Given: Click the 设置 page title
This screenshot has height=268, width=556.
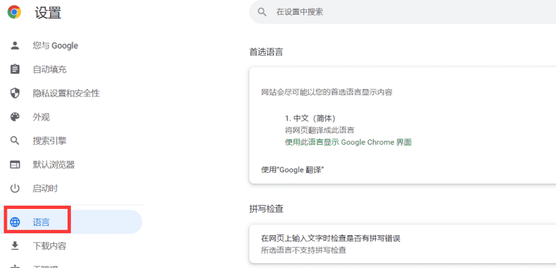Looking at the screenshot, I should pos(48,12).
